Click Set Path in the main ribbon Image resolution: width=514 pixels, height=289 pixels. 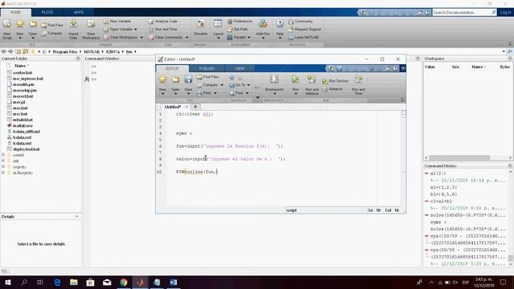coord(238,29)
